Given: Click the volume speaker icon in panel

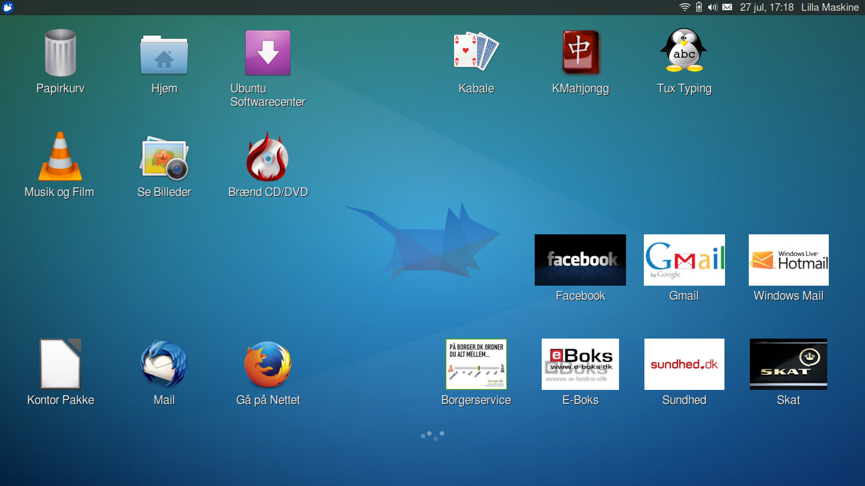Looking at the screenshot, I should pos(713,7).
